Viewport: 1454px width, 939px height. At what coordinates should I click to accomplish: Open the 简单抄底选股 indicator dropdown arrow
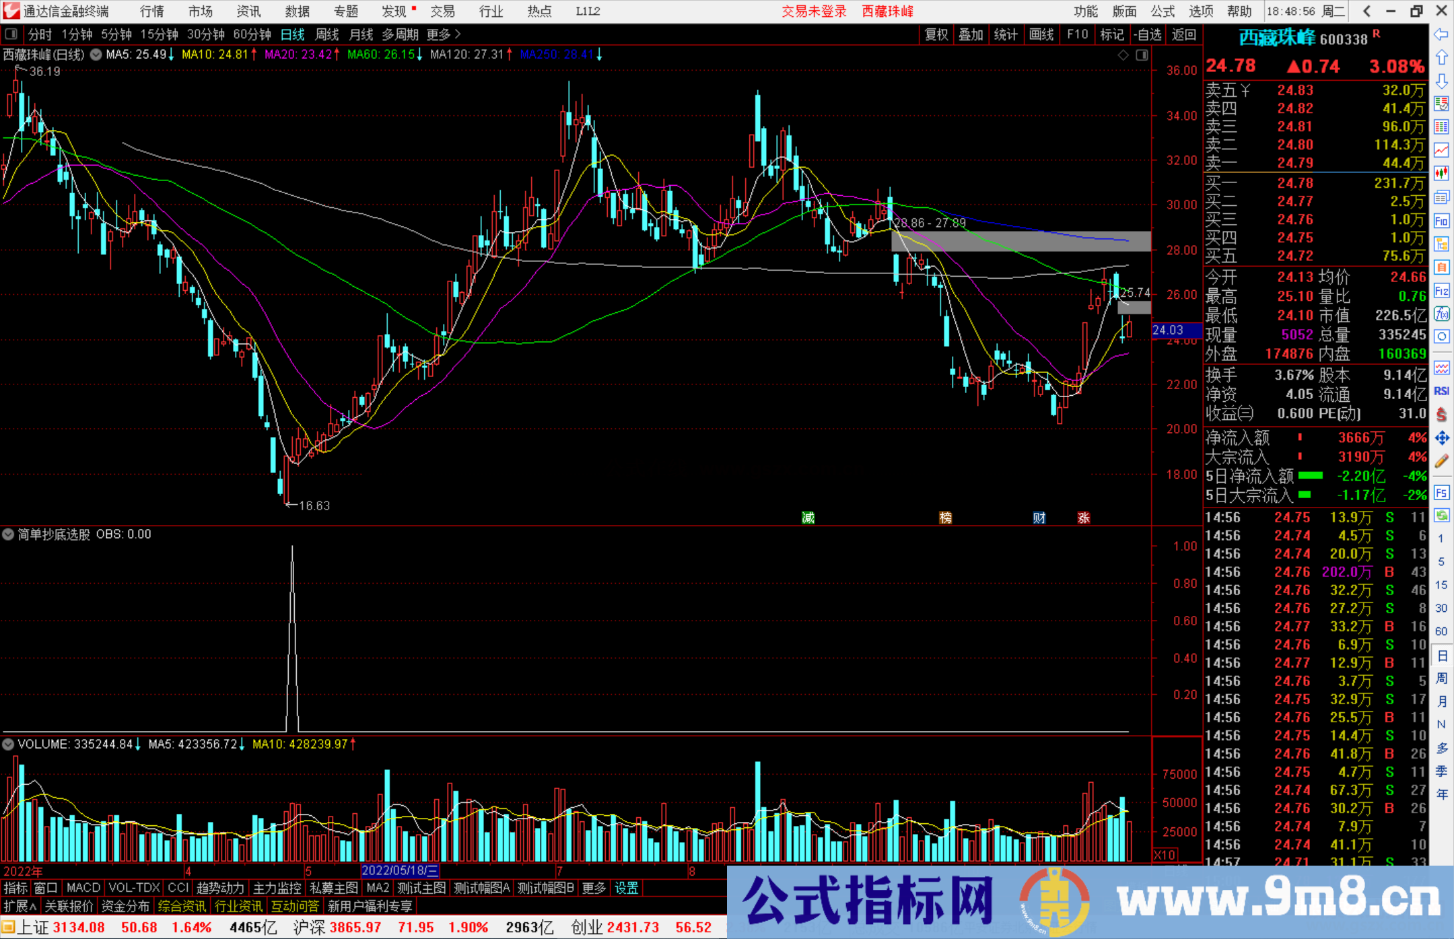[8, 534]
